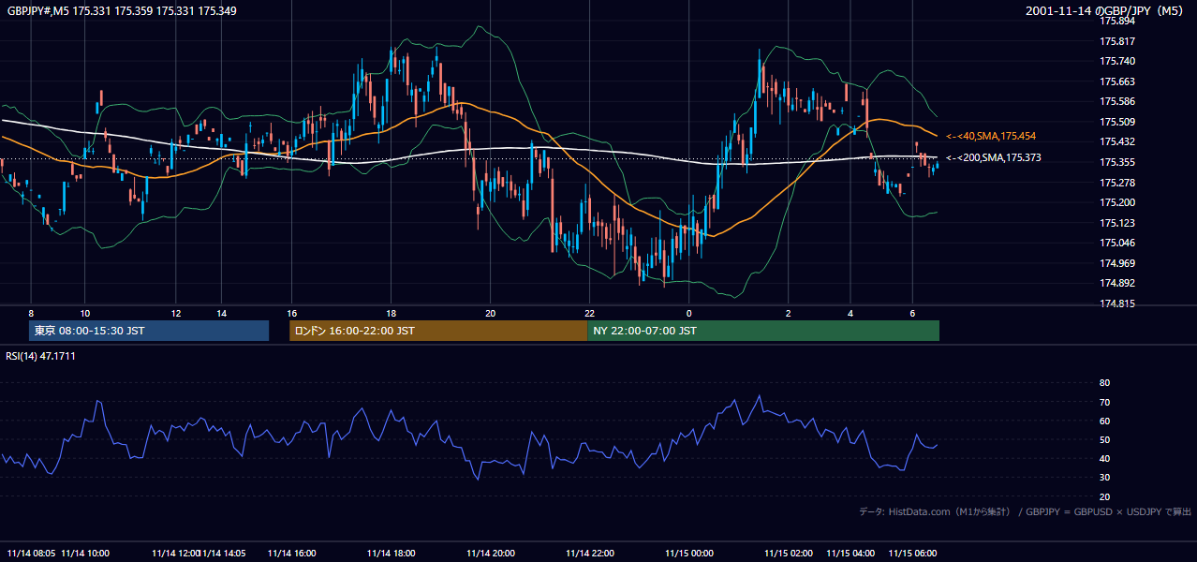The image size is (1197, 562).
Task: Click the 11/14 18:00 date label
Action: coord(392,553)
